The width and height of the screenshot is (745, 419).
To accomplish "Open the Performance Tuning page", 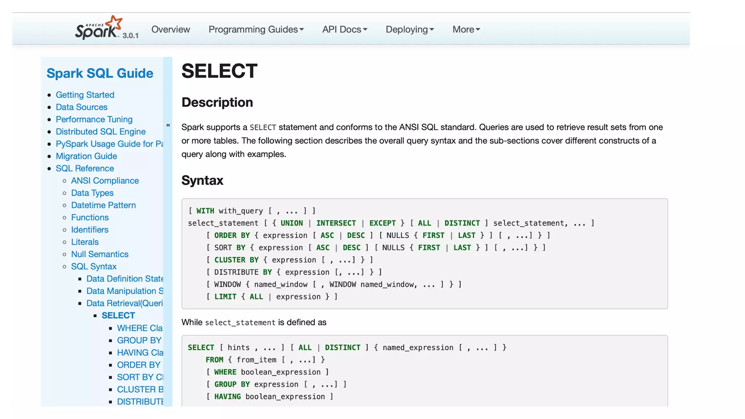I will (x=94, y=119).
